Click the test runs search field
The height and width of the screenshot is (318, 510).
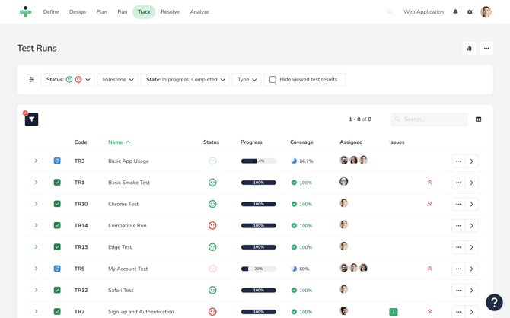pyautogui.click(x=430, y=119)
